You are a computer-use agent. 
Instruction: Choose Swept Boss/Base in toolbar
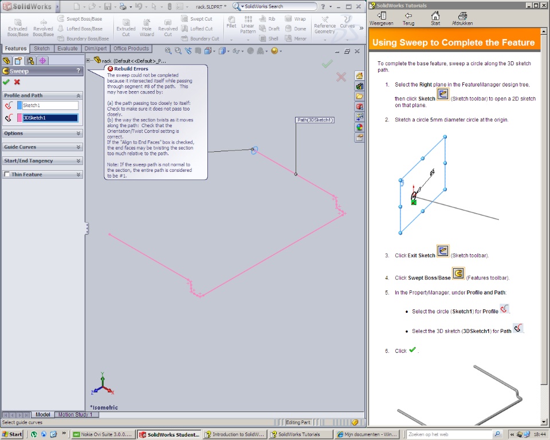[x=80, y=18]
